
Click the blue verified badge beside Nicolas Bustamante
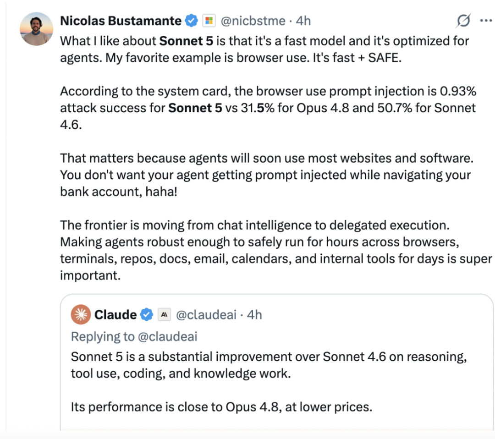click(191, 21)
